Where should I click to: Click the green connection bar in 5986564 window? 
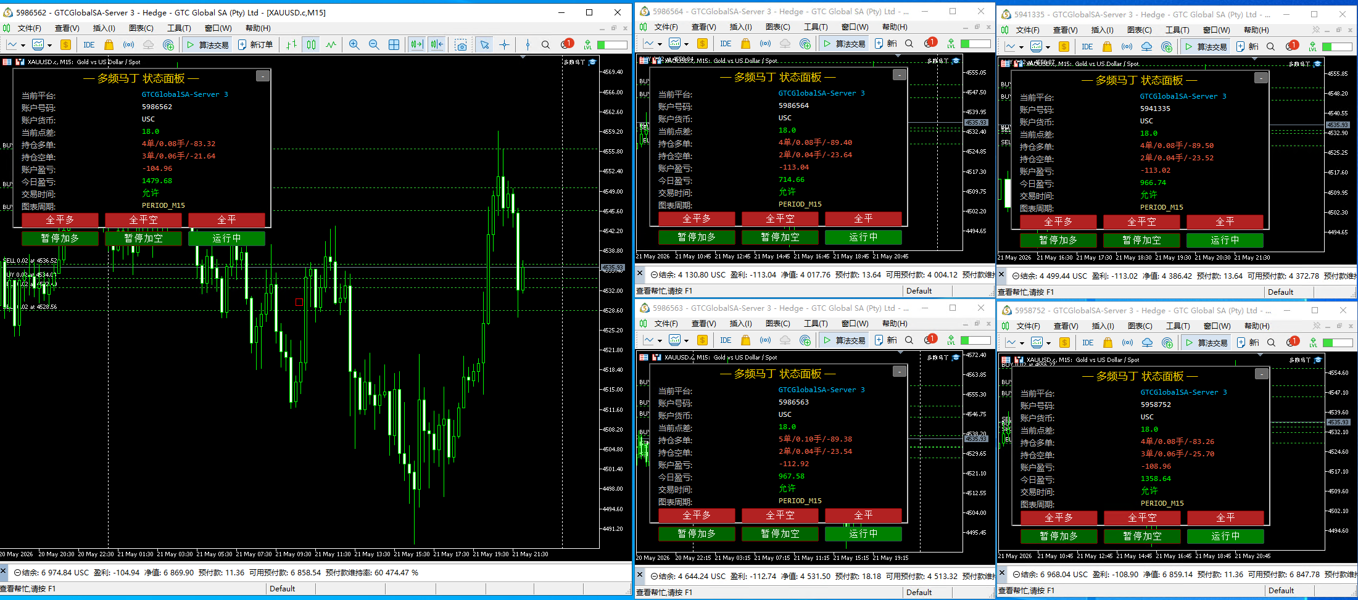pos(975,44)
